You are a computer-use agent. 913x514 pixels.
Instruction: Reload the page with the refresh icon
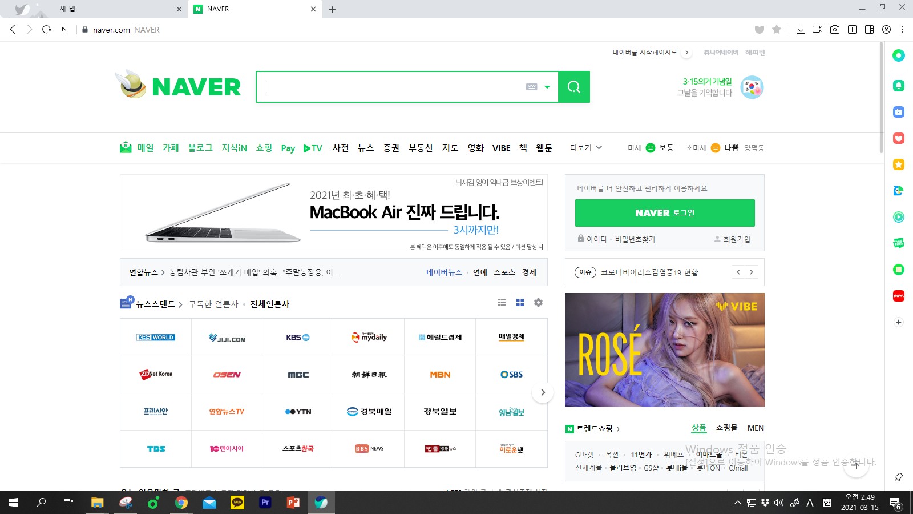(47, 29)
